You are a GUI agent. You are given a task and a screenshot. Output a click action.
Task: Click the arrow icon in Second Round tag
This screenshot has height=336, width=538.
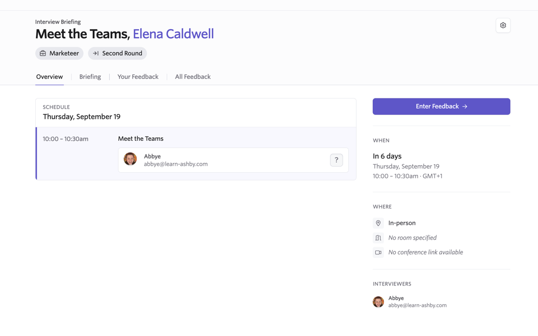[96, 53]
